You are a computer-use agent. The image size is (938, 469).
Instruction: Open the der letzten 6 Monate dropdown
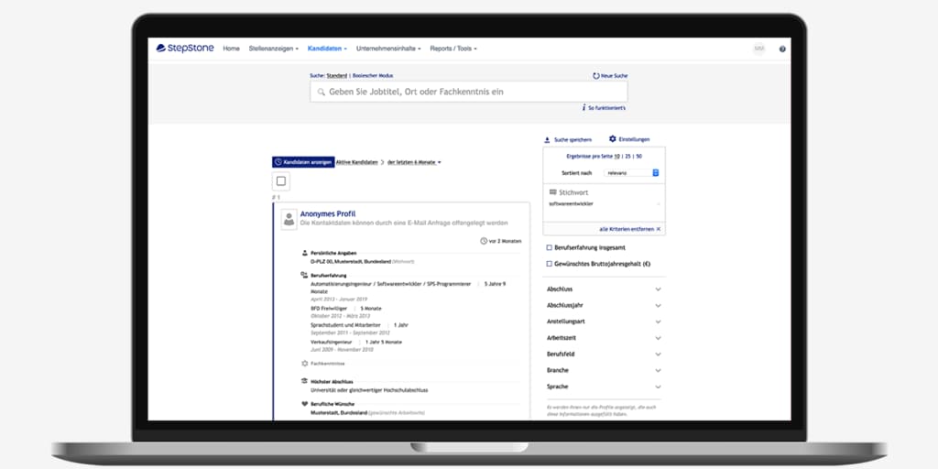pos(414,162)
